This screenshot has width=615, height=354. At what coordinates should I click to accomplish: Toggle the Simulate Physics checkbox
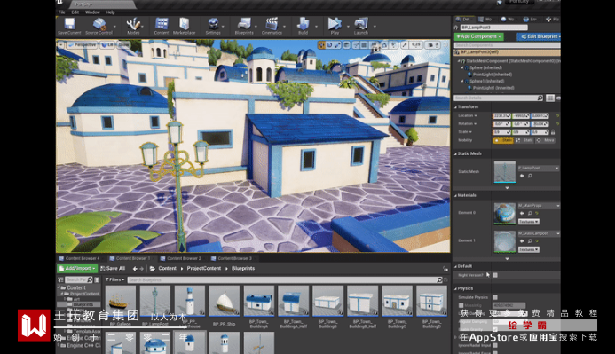pos(495,297)
